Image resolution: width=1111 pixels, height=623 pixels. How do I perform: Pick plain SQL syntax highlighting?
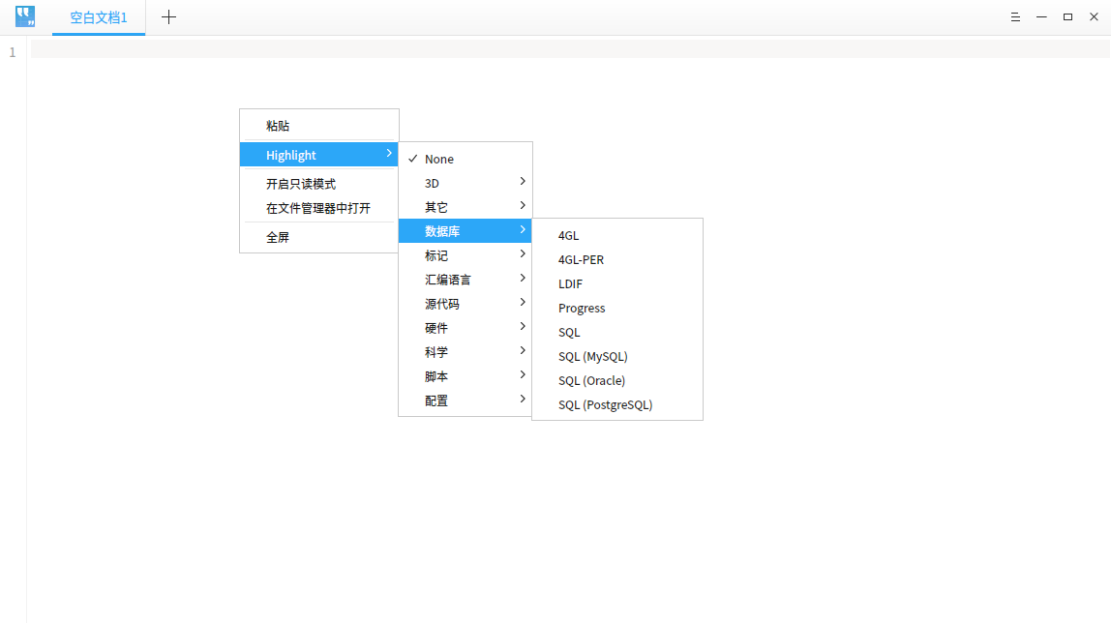tap(617, 331)
